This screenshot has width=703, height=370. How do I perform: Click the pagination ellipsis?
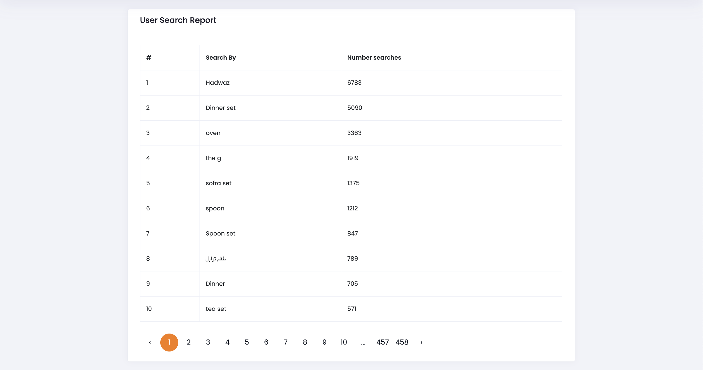click(363, 343)
